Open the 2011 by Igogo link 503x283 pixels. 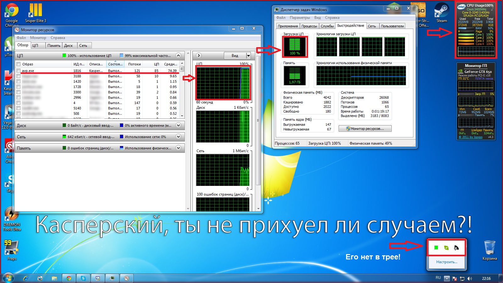(x=470, y=137)
